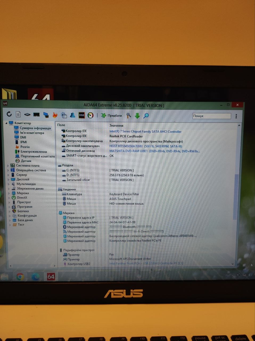Click inside the Пошук search field
Viewport: 255px width, 341px height.
[x=212, y=116]
